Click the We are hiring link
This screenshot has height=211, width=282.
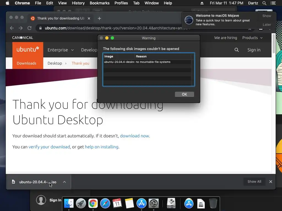click(226, 38)
